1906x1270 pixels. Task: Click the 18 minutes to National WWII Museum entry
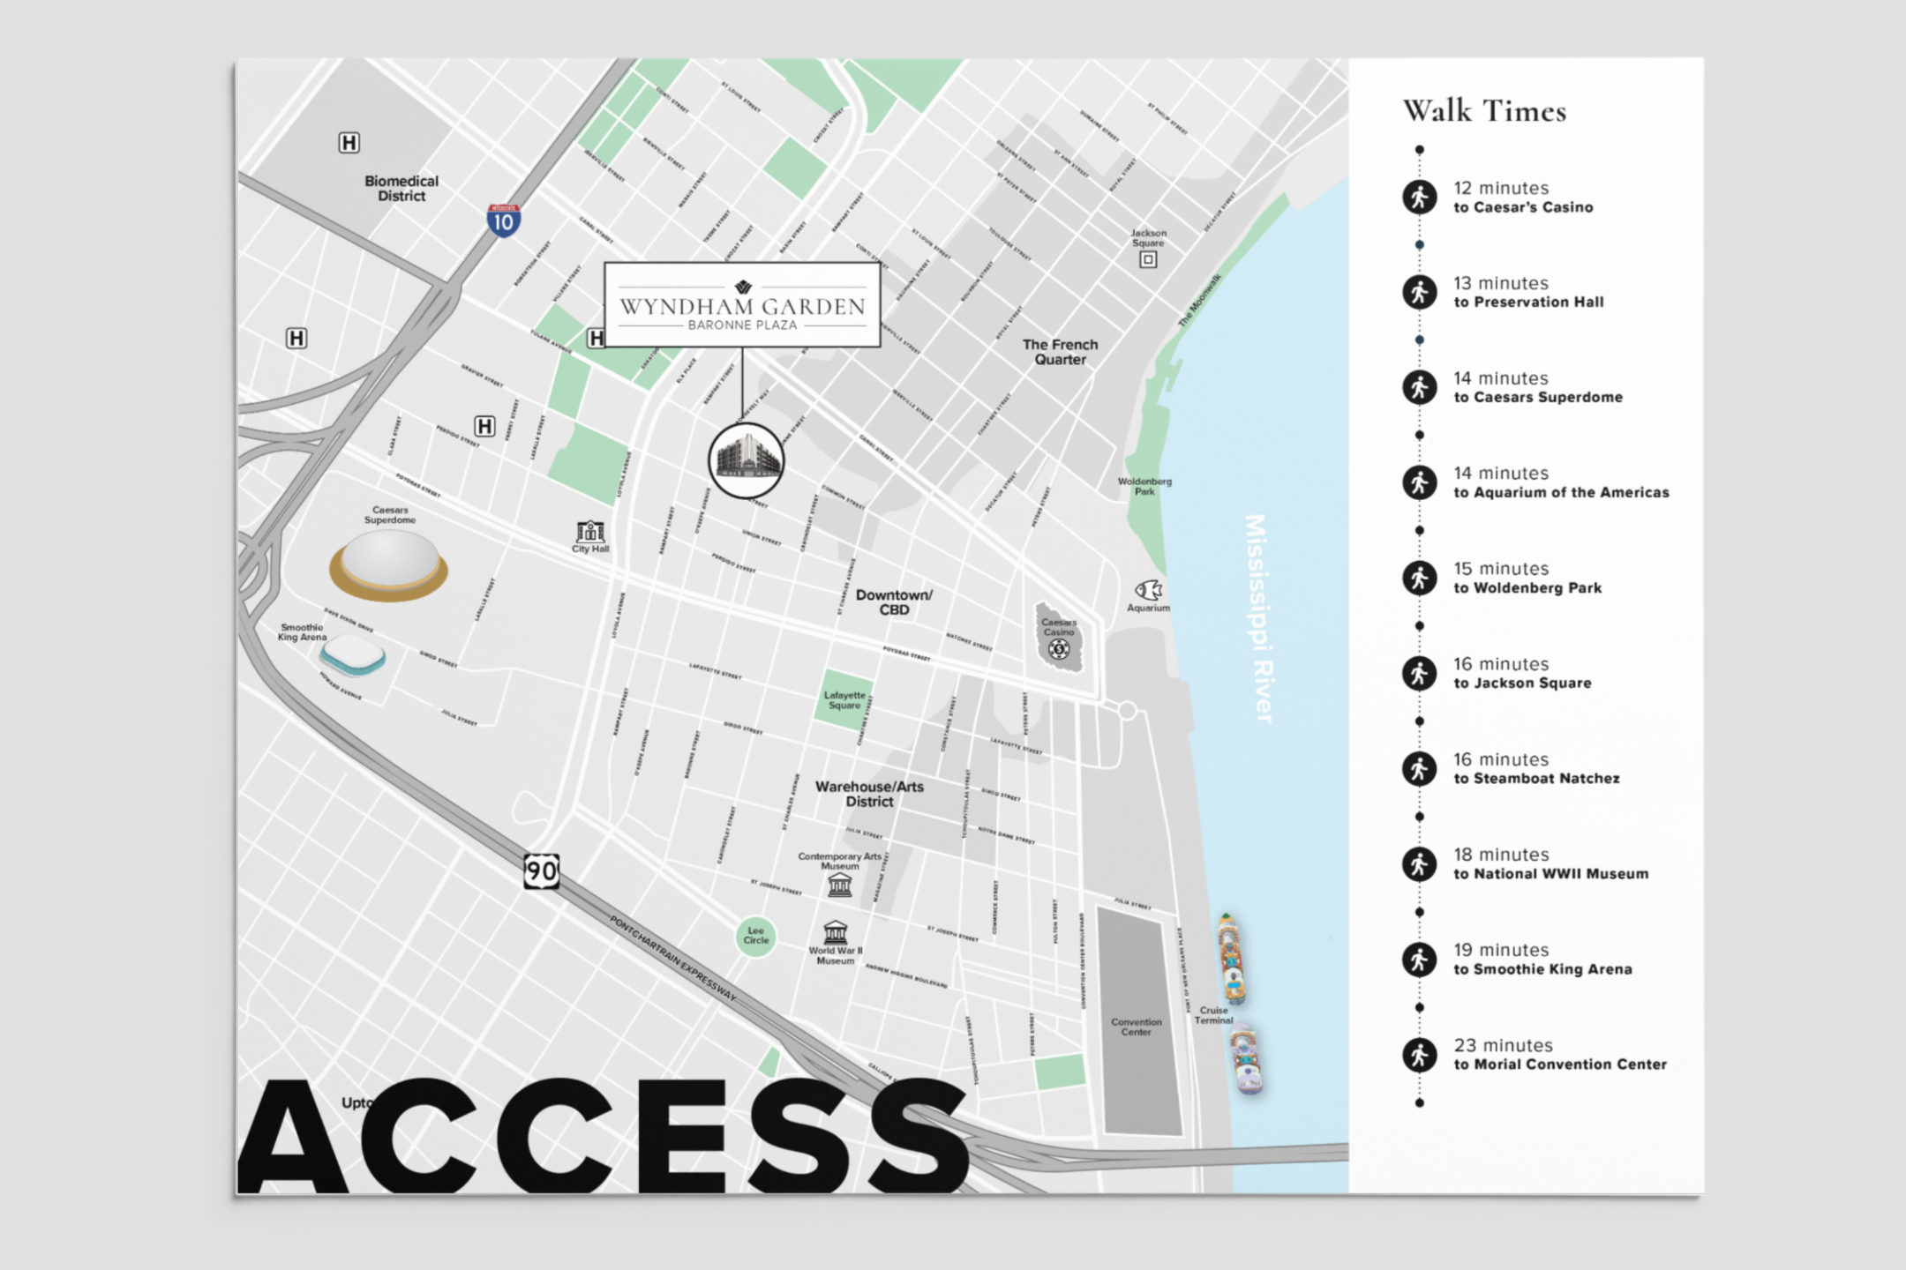coord(1550,863)
